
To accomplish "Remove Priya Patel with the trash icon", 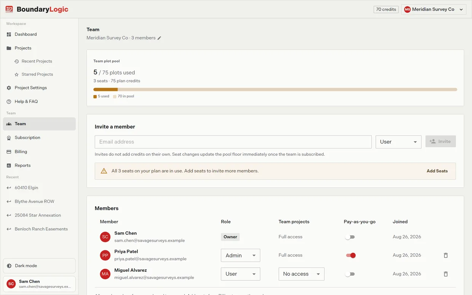I will (x=446, y=255).
